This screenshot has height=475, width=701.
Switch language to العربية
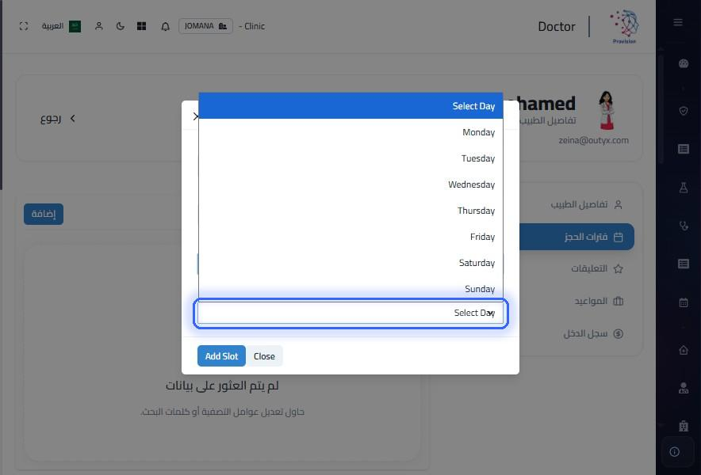point(61,26)
